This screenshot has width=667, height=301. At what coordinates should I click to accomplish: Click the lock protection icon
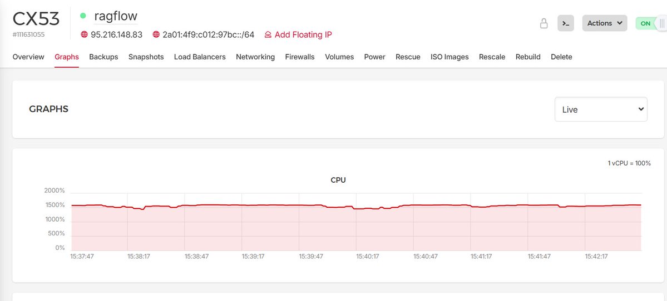(x=544, y=23)
